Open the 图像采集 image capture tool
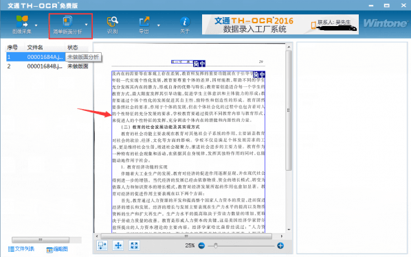Image resolution: width=411 pixels, height=257 pixels. coord(22,25)
